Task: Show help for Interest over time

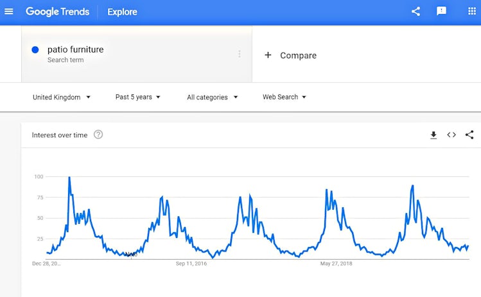Action: [98, 135]
